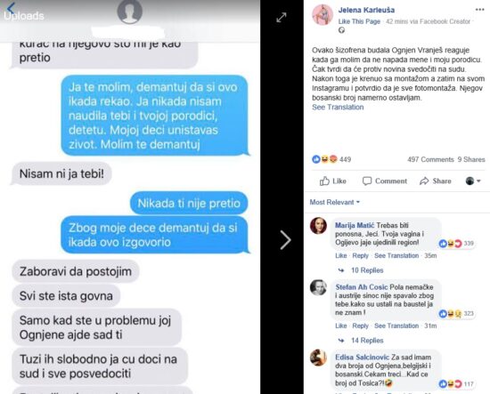
Task: Click the public audience globe icon
Action: click(341, 30)
